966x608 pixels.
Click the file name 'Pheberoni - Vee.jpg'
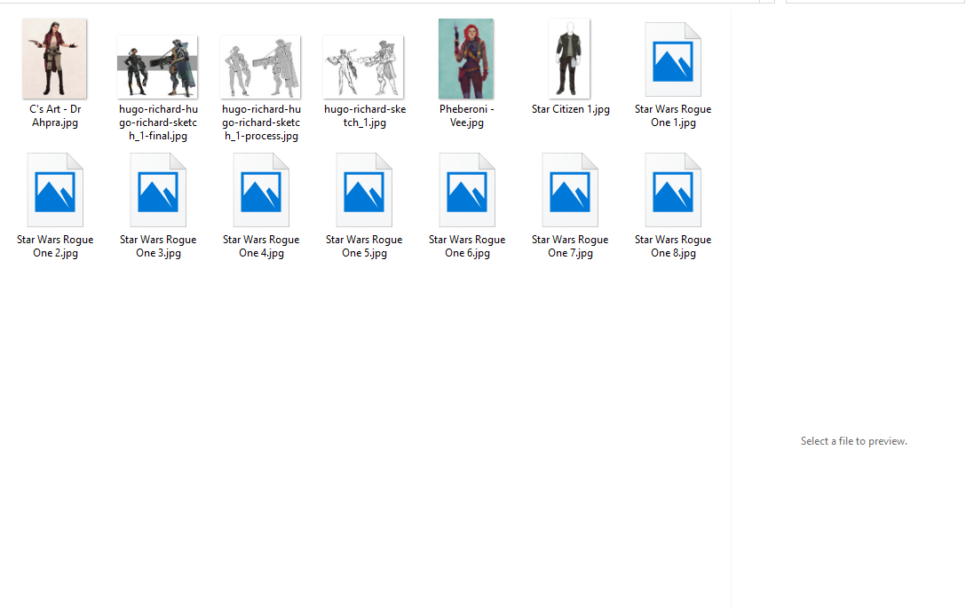coord(466,115)
